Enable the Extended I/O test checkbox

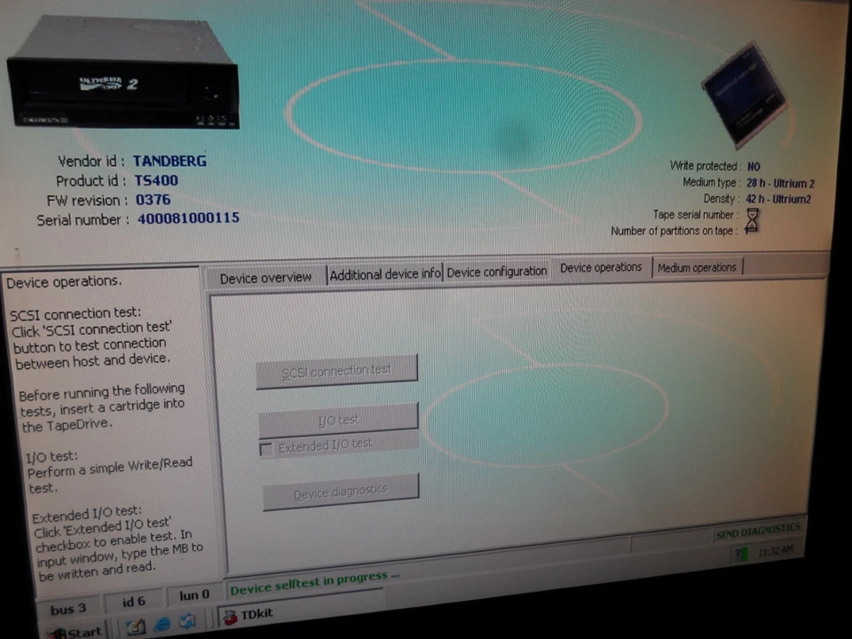pos(266,449)
